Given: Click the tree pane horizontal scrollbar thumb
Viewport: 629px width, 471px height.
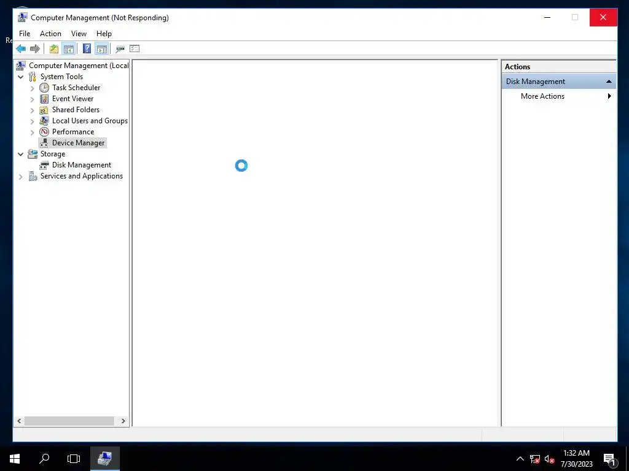Looking at the screenshot, I should (x=69, y=421).
